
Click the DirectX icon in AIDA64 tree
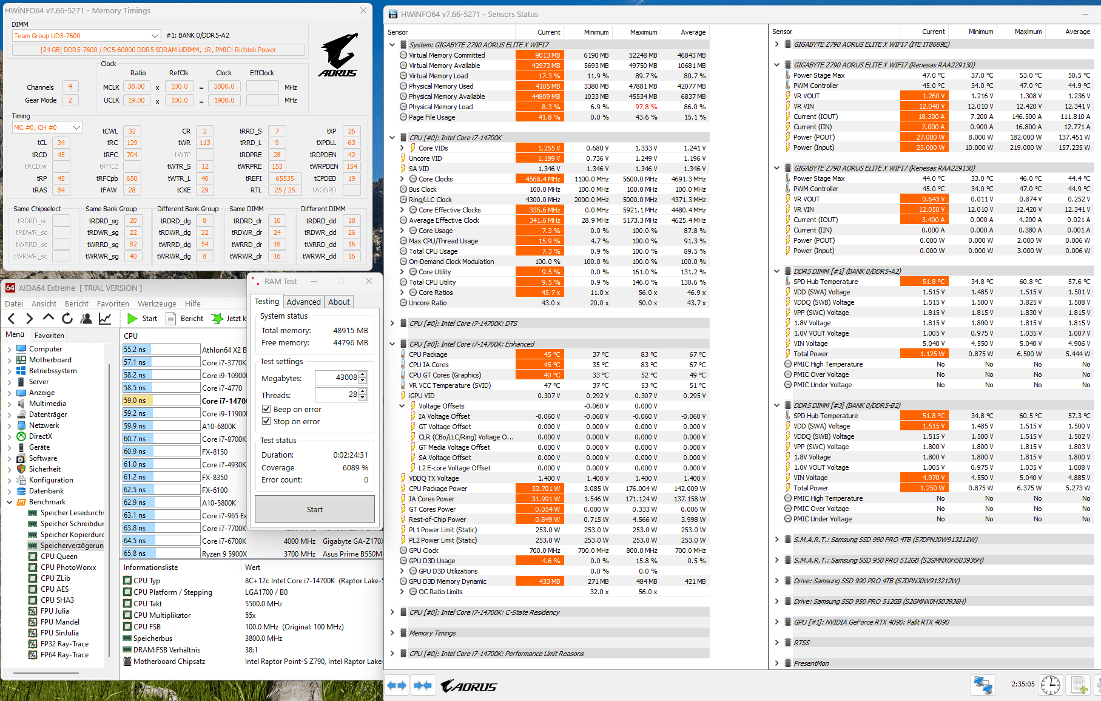point(21,436)
